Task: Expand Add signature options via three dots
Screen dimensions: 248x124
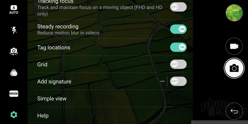Action: pyautogui.click(x=162, y=81)
